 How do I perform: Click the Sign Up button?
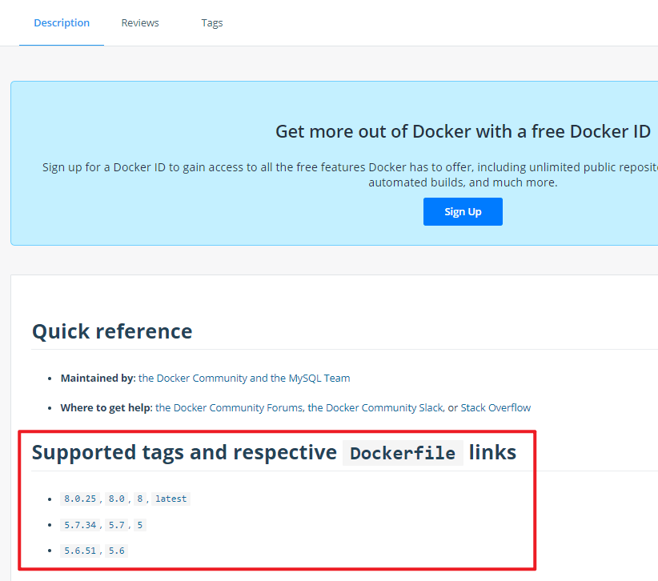[x=463, y=211]
